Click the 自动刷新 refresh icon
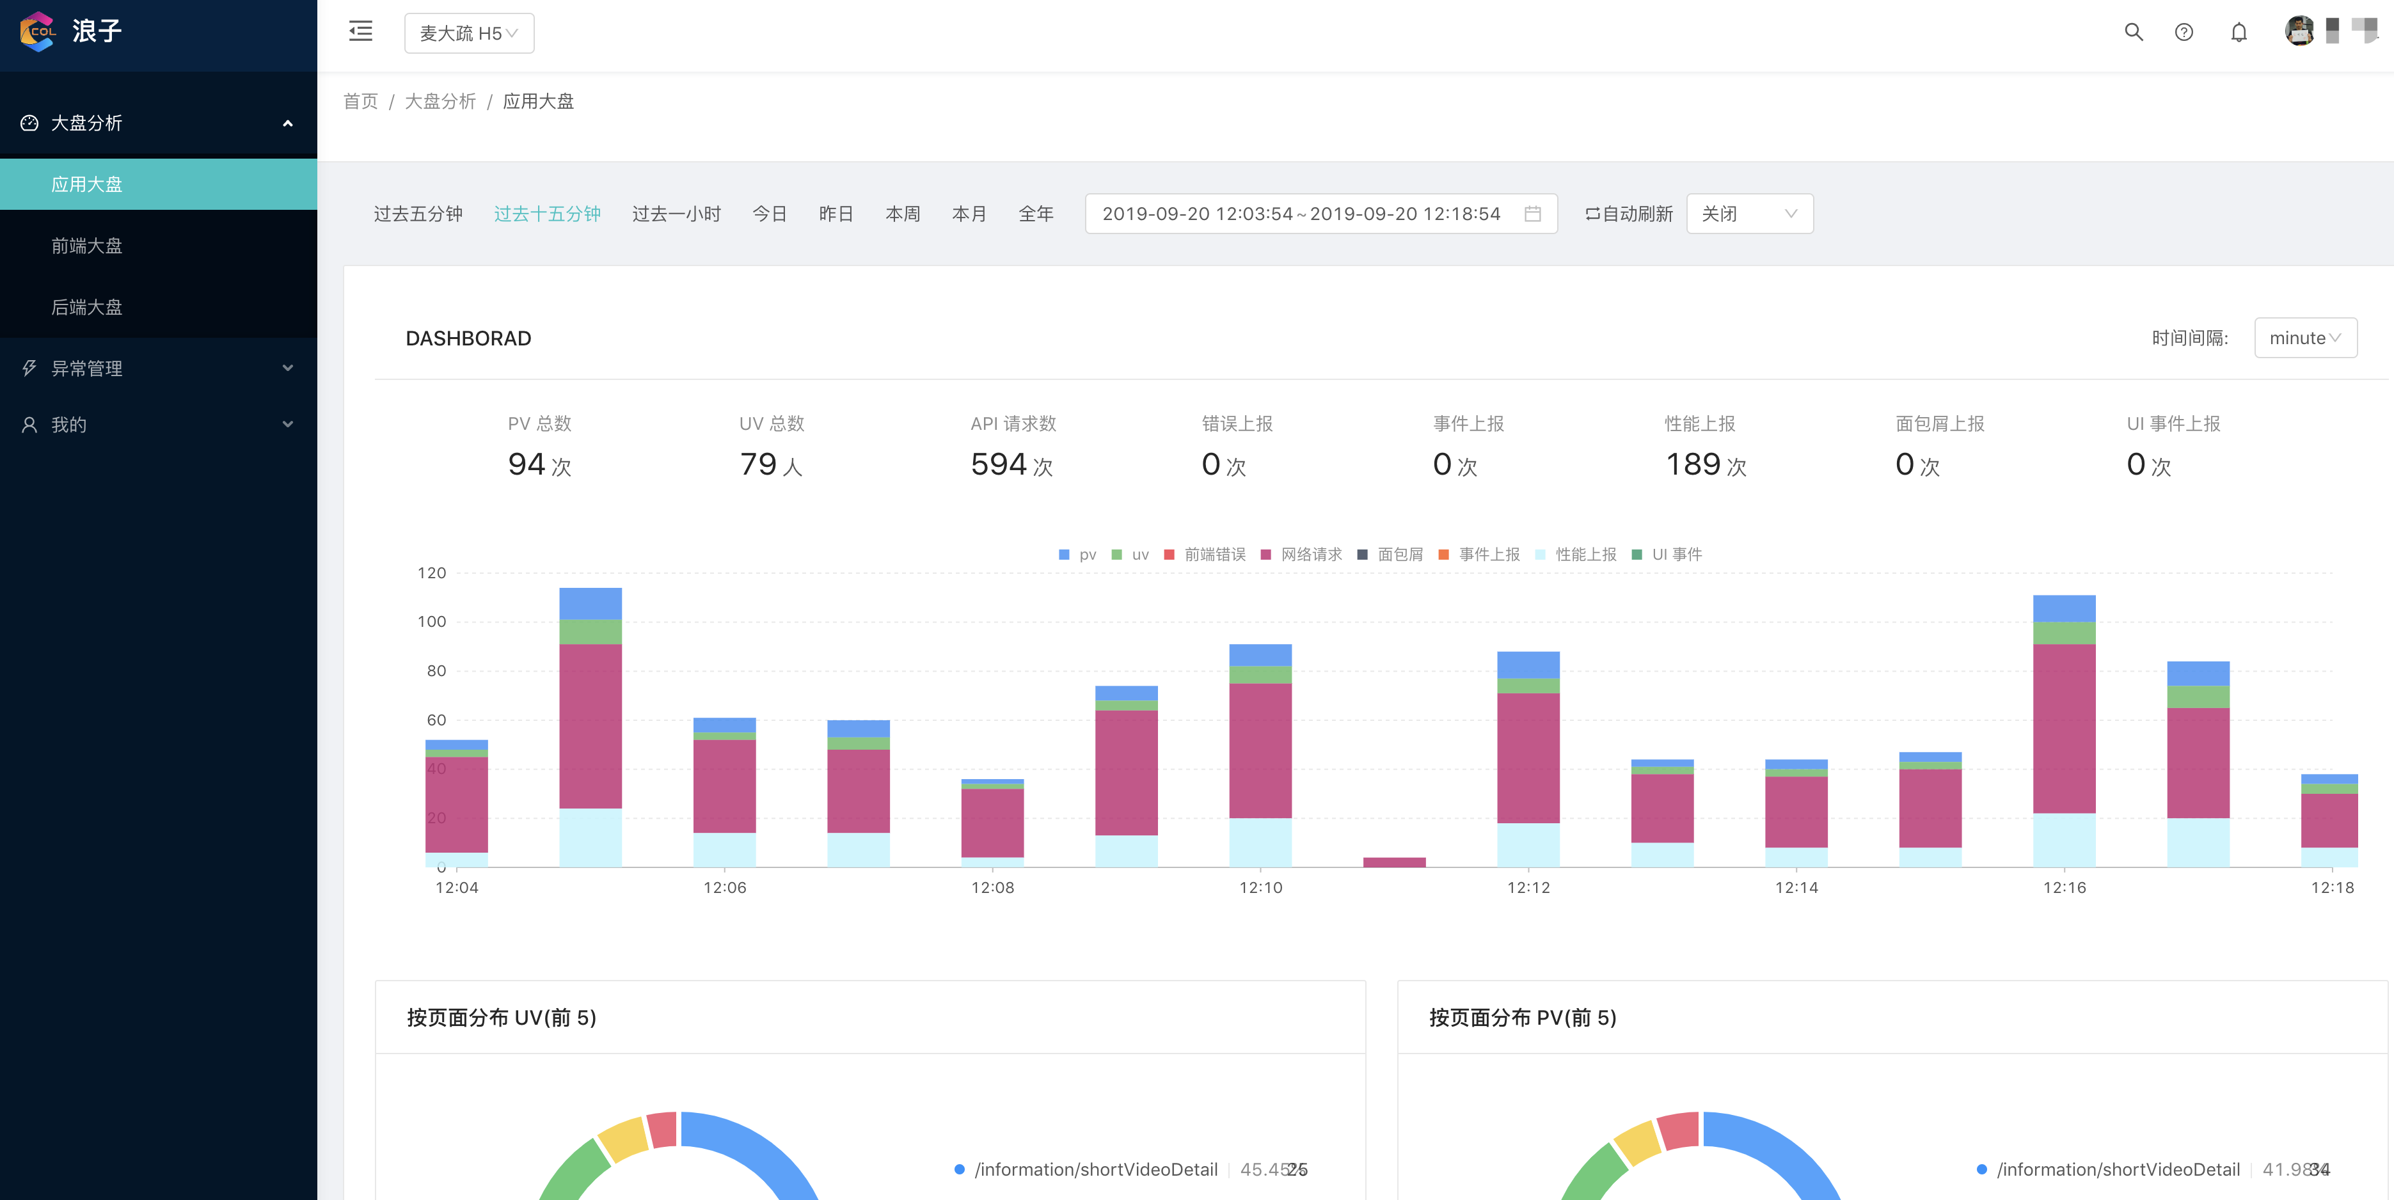Screen dimensions: 2394x1200 pos(1592,214)
